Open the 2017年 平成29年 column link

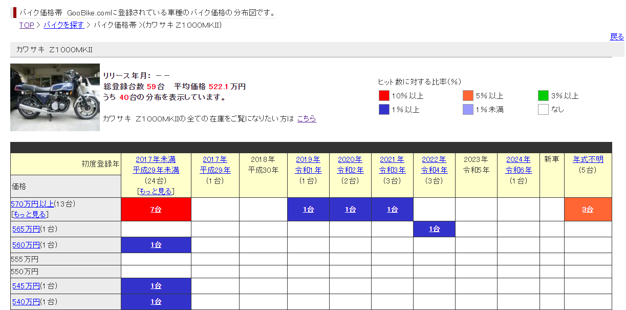pyautogui.click(x=215, y=164)
